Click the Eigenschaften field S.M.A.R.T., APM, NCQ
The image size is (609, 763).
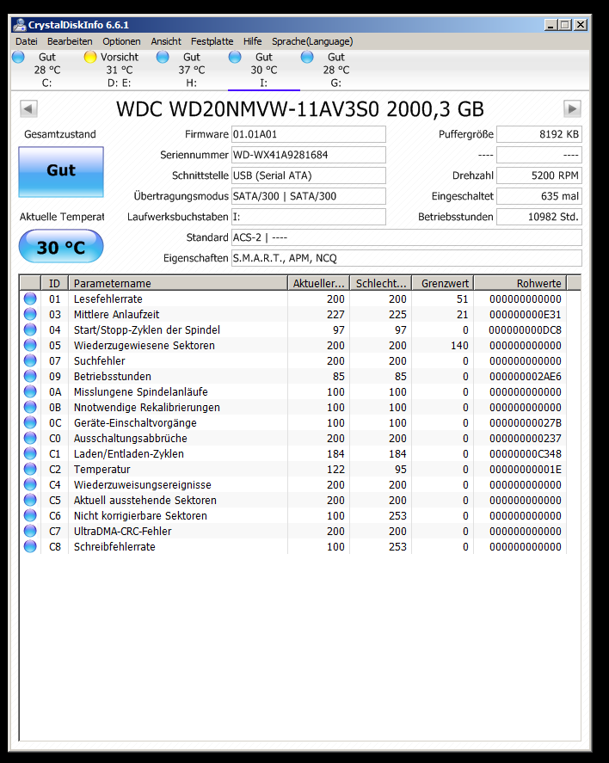(x=407, y=258)
